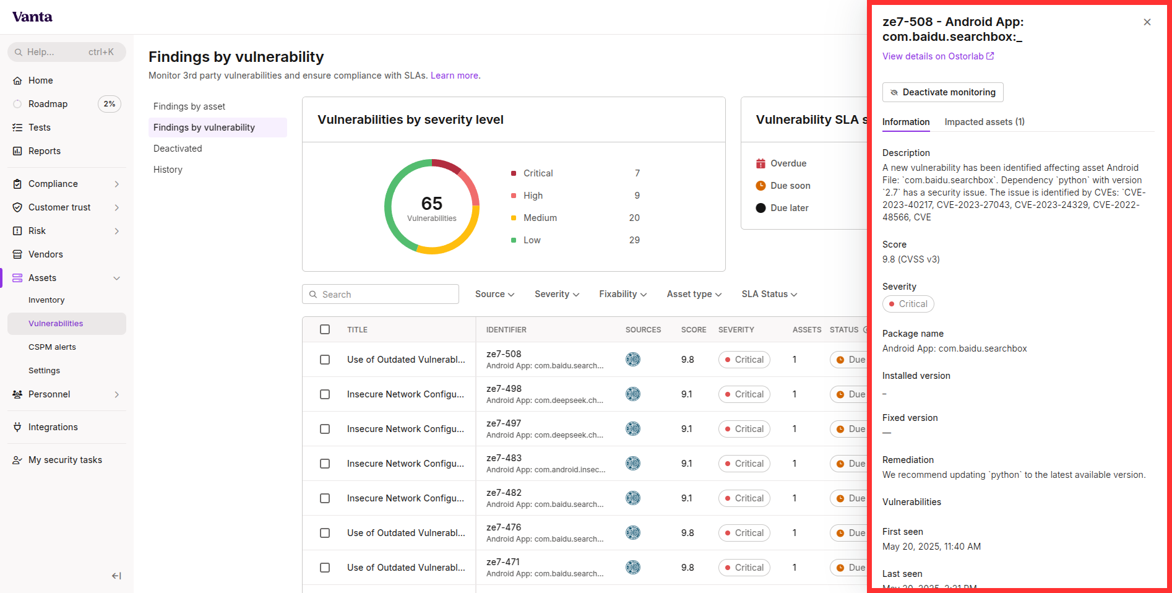Click the Personnel people icon
The height and width of the screenshot is (593, 1172).
click(x=17, y=394)
